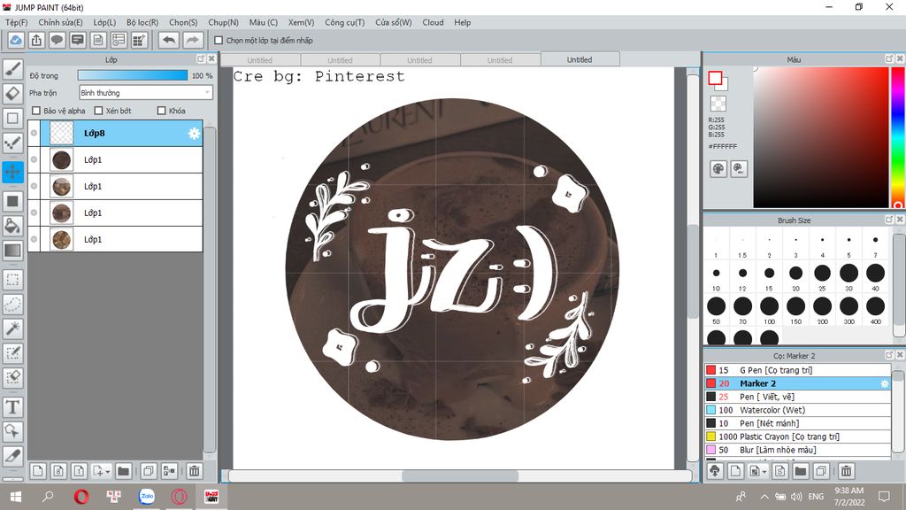Open add-brush dropdown arrow in brush panel
This screenshot has width=906, height=510.
(764, 472)
